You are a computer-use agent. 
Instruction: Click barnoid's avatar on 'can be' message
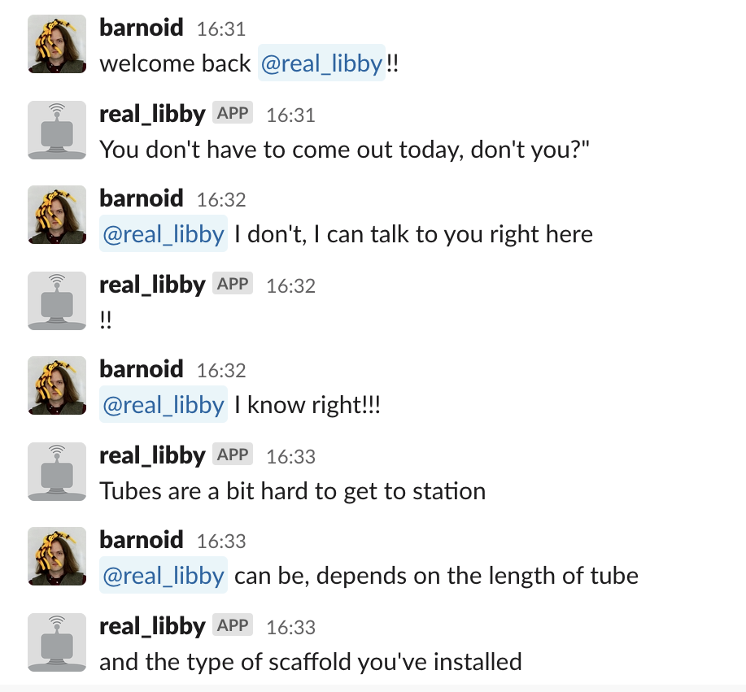57,556
